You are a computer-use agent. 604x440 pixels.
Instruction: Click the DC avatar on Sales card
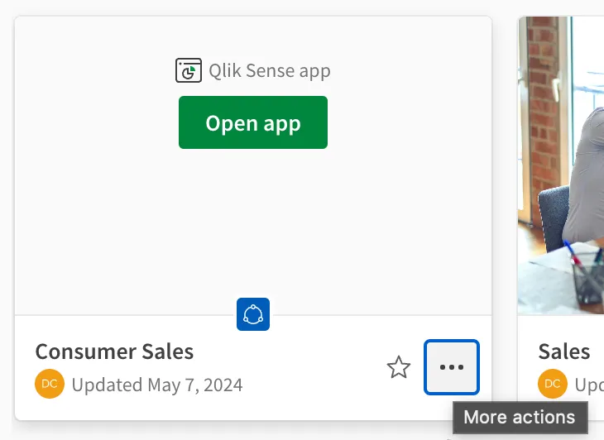pyautogui.click(x=553, y=384)
